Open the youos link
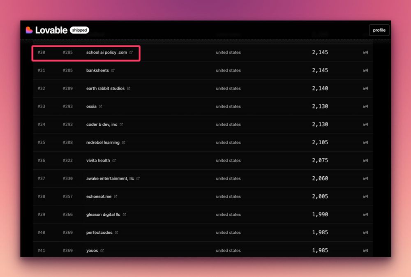Viewport: 411px width, 277px height. (x=92, y=251)
